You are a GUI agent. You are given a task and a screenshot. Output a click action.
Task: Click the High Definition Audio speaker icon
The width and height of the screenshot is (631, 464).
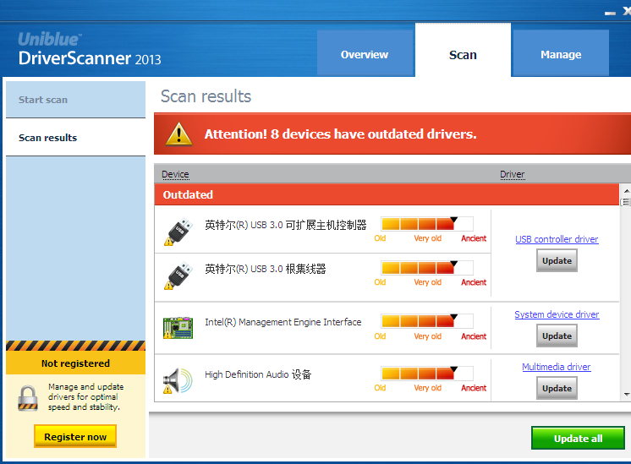[178, 380]
